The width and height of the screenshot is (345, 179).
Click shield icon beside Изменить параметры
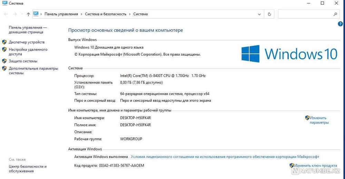tap(307, 118)
